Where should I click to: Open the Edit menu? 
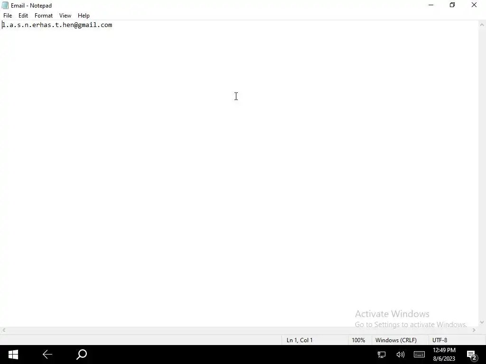[23, 16]
